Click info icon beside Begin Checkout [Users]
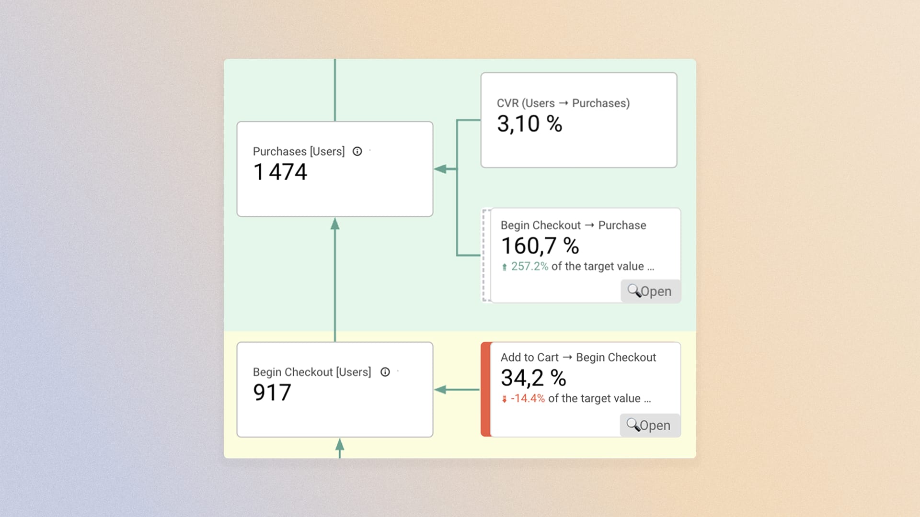920x517 pixels. click(x=385, y=372)
